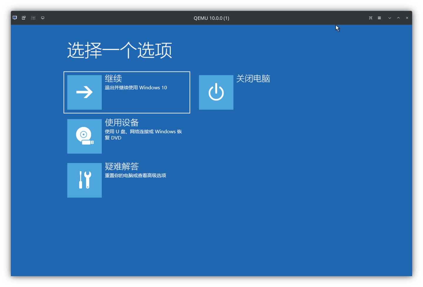Viewport: 423px width, 287px height.
Task: Enter fullscreen using the fullscreen icon
Action: pos(370,18)
